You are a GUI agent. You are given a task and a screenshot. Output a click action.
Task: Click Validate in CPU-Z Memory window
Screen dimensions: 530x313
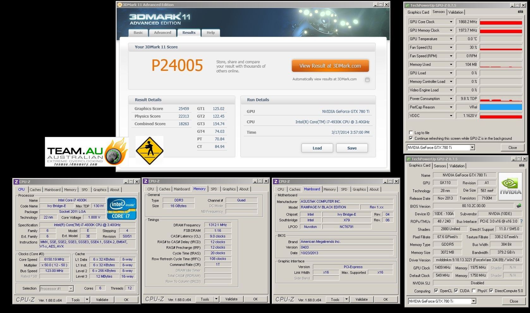point(231,299)
